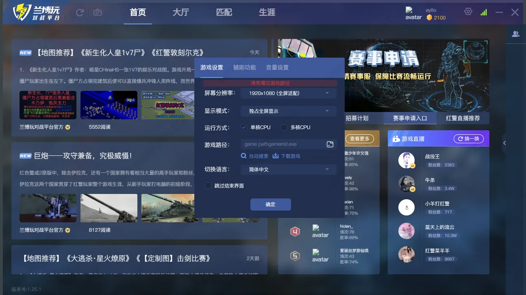Click the verified badge on the 5552阅读 post
Viewport: 526px width, 295px height.
click(68, 127)
